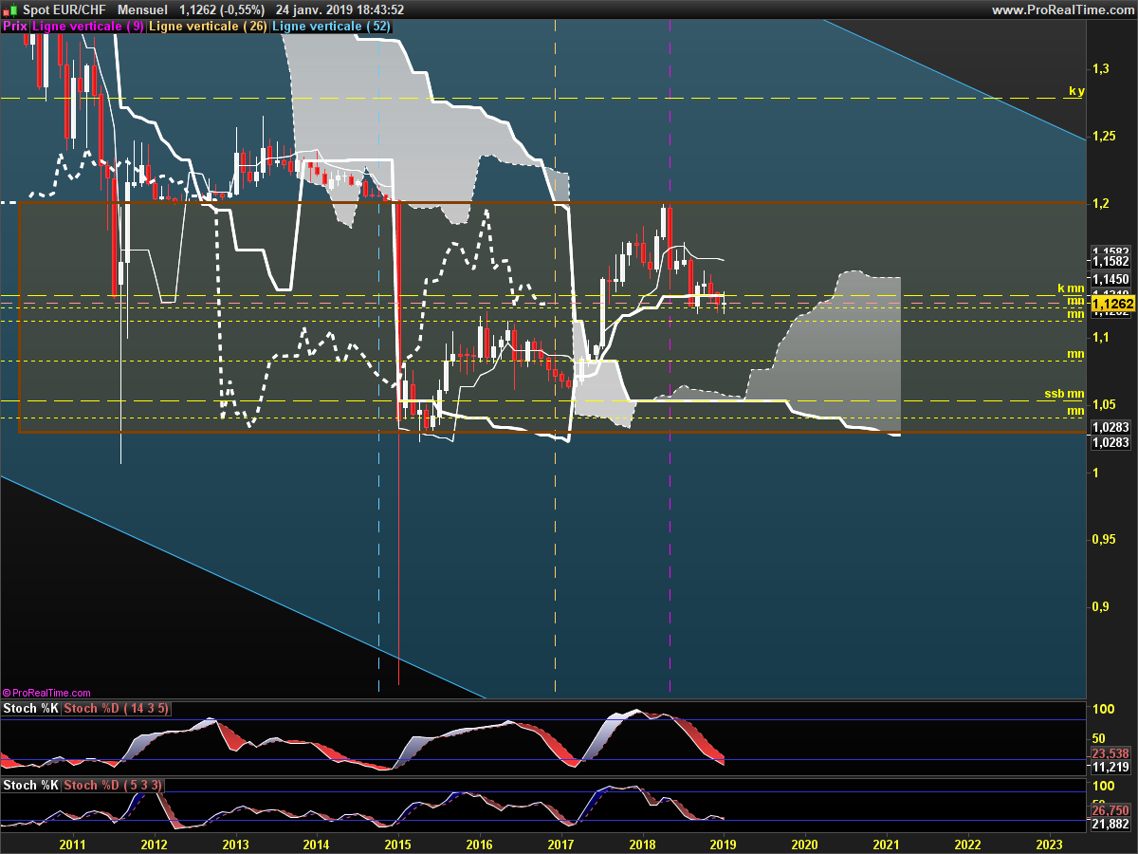Click the Mensuel timeframe in title bar

(x=145, y=10)
